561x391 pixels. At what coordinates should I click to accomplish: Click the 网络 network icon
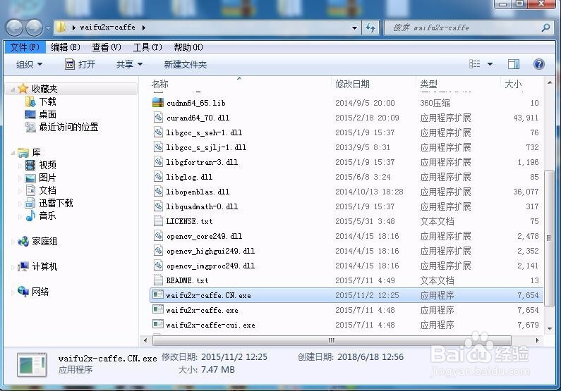pyautogui.click(x=23, y=292)
